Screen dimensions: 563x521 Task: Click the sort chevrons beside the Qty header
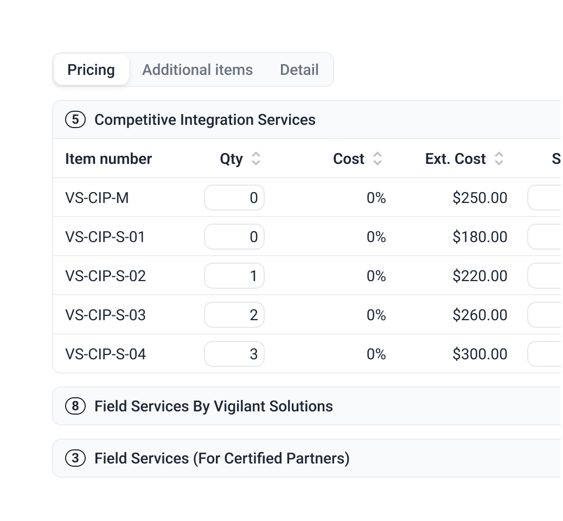tap(255, 158)
